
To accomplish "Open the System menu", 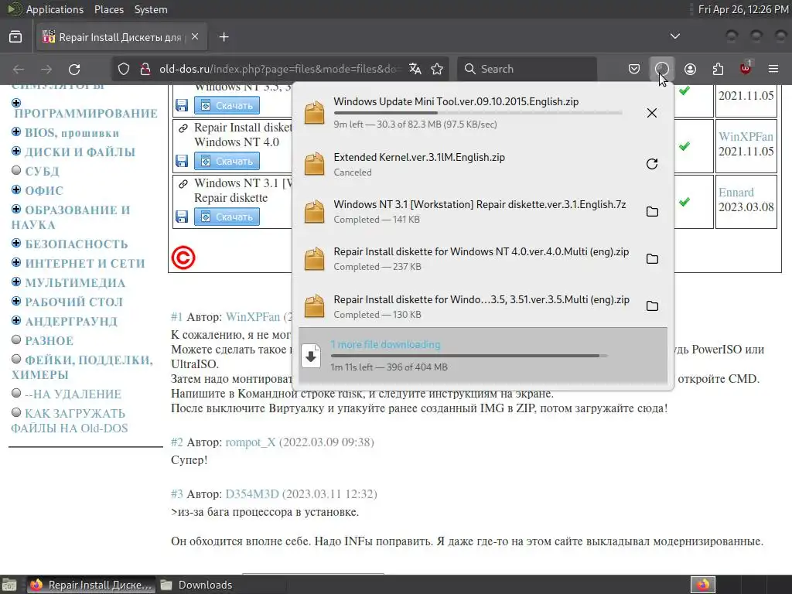I will [x=151, y=9].
